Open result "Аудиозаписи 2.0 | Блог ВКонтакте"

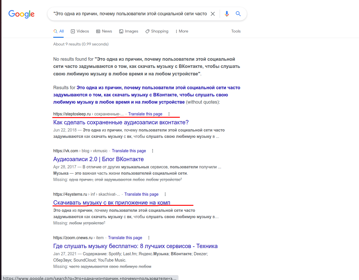click(98, 159)
